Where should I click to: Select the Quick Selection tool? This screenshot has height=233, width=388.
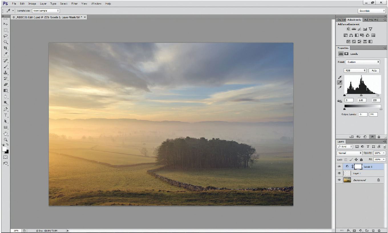[5, 42]
